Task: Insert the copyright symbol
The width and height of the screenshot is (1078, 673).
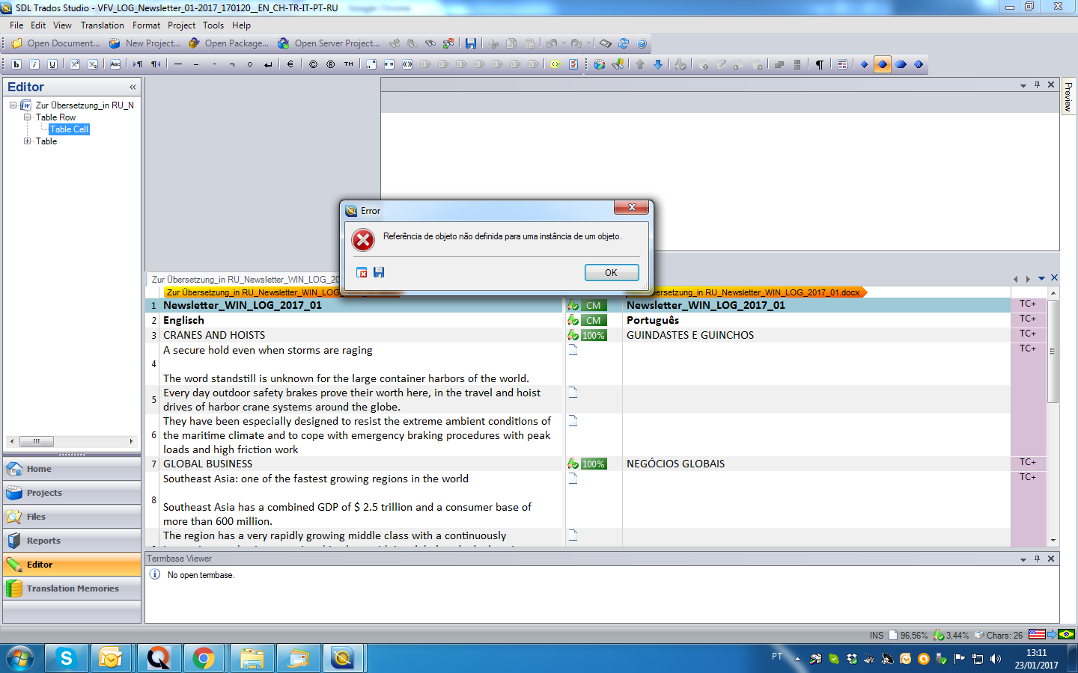Action: [x=313, y=64]
